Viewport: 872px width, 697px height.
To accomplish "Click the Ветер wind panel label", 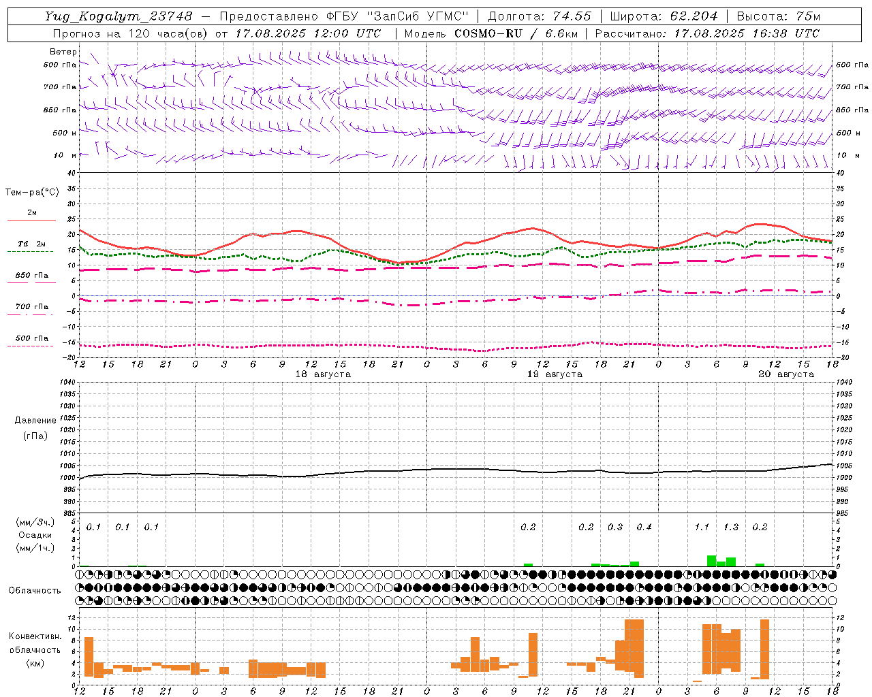I will pos(63,52).
